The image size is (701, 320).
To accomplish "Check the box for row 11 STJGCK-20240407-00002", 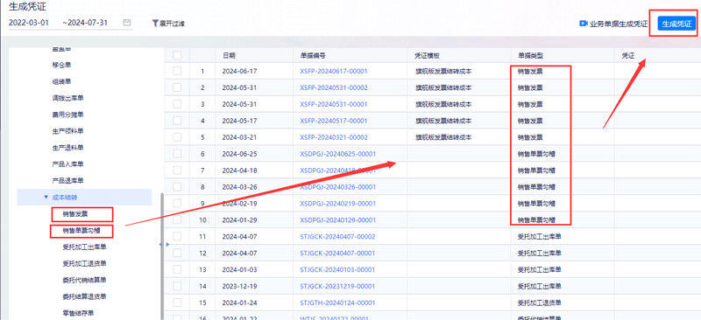I will 178,236.
